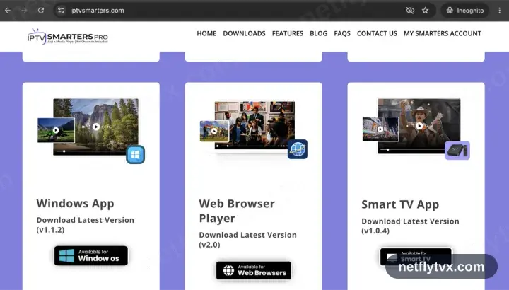Click the Windows logo badge icon
Screen dimensions: 509x290
coord(135,155)
